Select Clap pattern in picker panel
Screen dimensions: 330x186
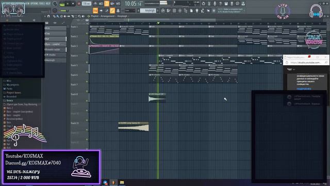pos(55,34)
